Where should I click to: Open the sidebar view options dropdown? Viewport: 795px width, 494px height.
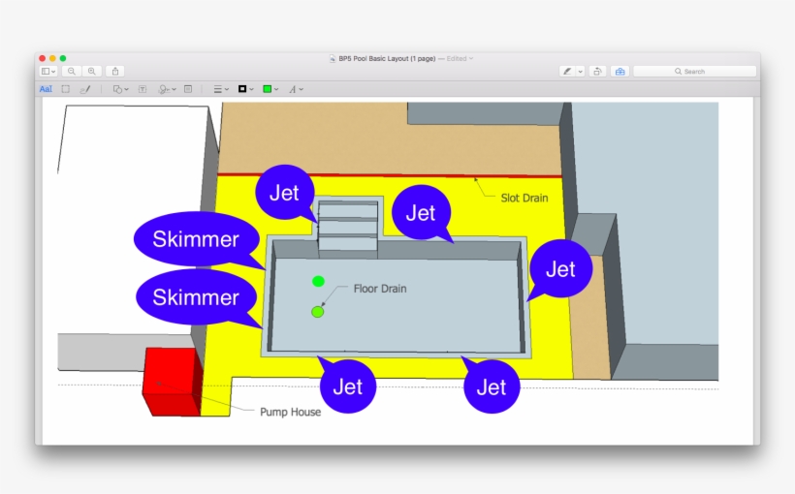(x=48, y=72)
